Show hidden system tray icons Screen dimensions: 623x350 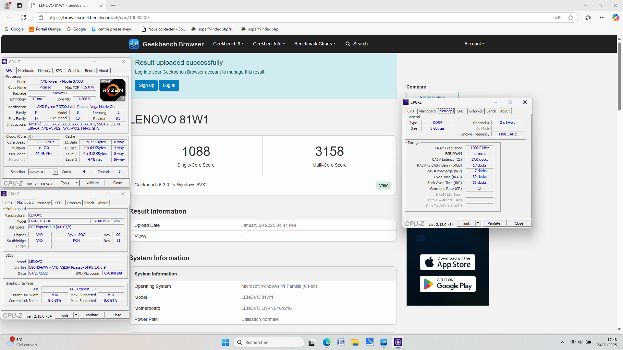tap(563, 342)
